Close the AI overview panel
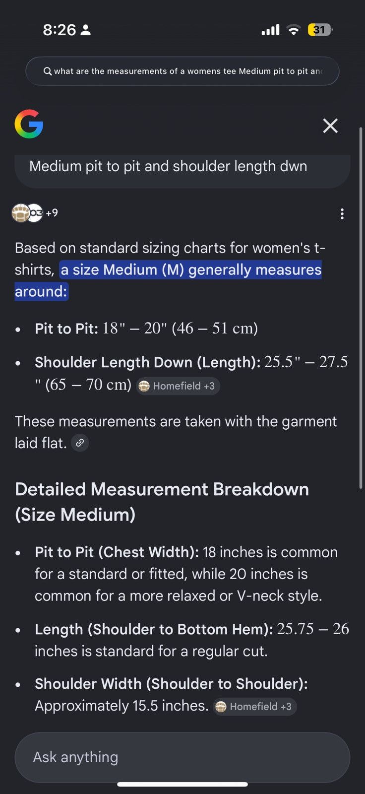The image size is (365, 794). [x=330, y=126]
